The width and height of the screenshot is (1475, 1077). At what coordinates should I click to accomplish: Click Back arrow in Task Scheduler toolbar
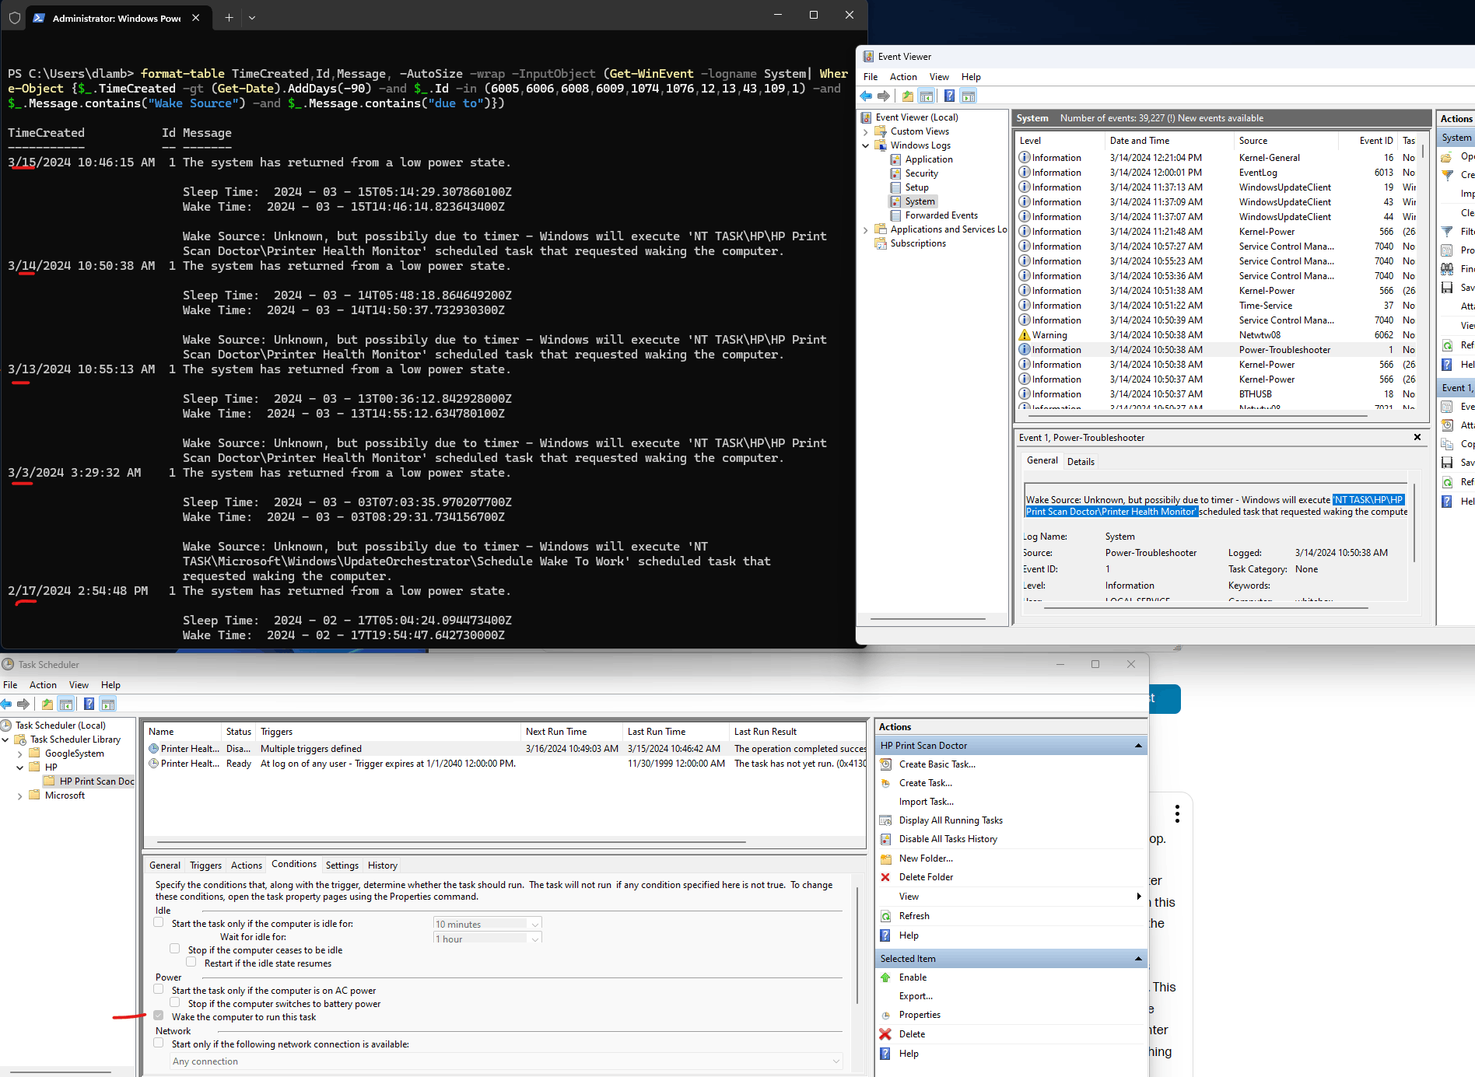6,705
